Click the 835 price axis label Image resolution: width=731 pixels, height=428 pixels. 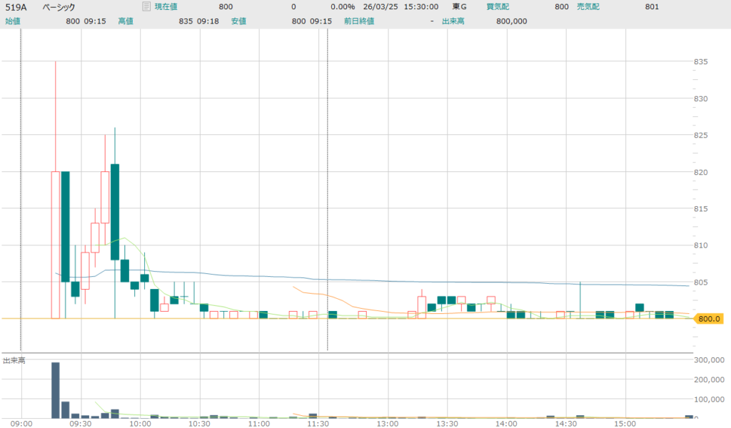[x=700, y=62]
